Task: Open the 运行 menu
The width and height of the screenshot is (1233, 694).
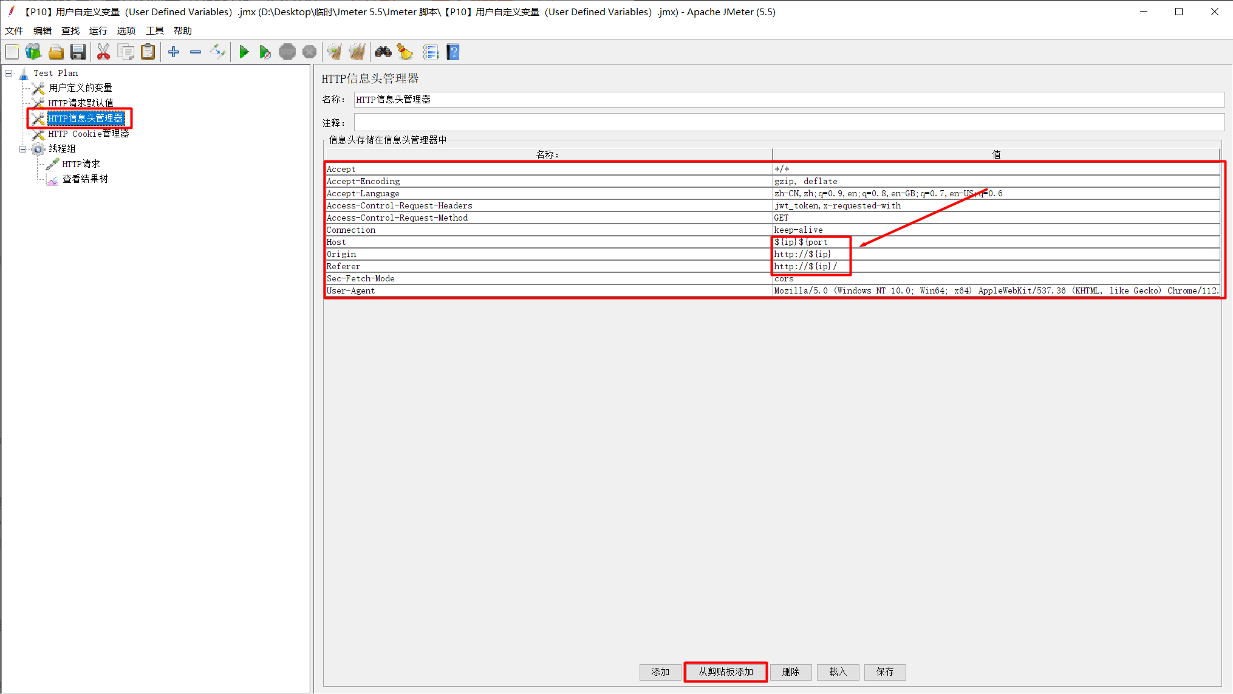Action: (98, 30)
